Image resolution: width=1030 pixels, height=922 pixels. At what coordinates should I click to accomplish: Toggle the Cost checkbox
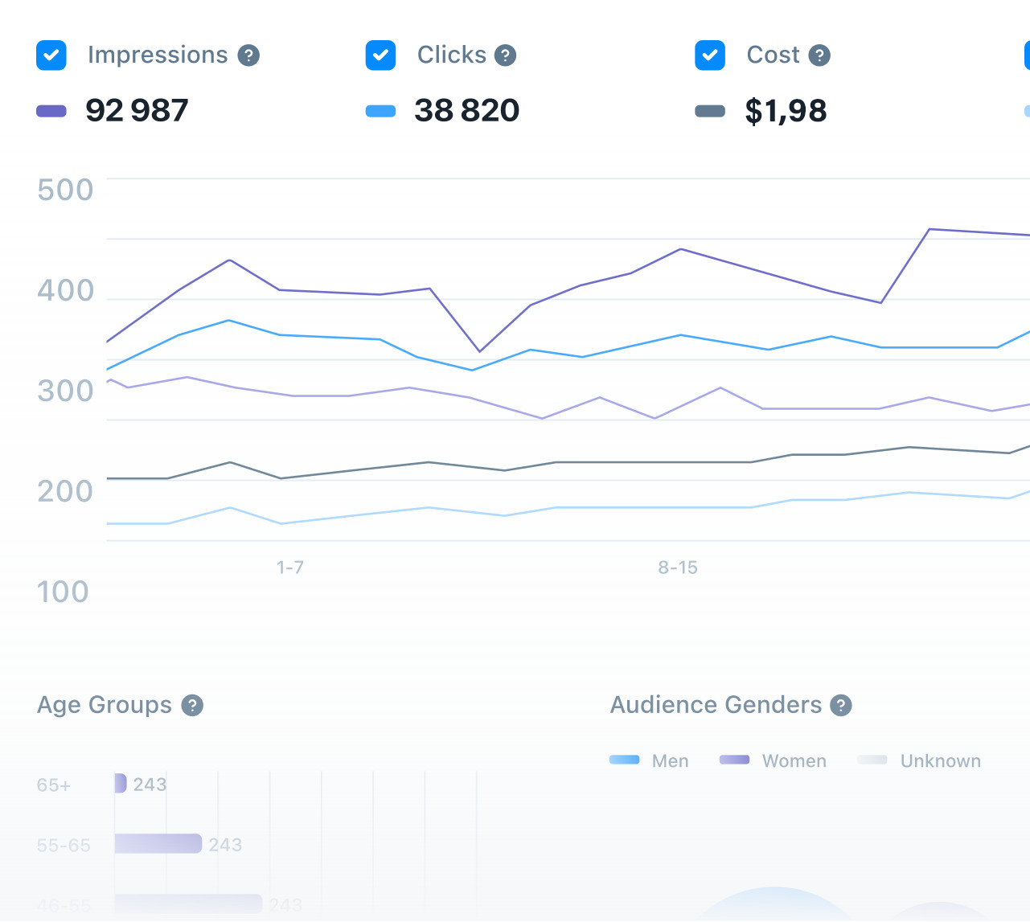(709, 55)
